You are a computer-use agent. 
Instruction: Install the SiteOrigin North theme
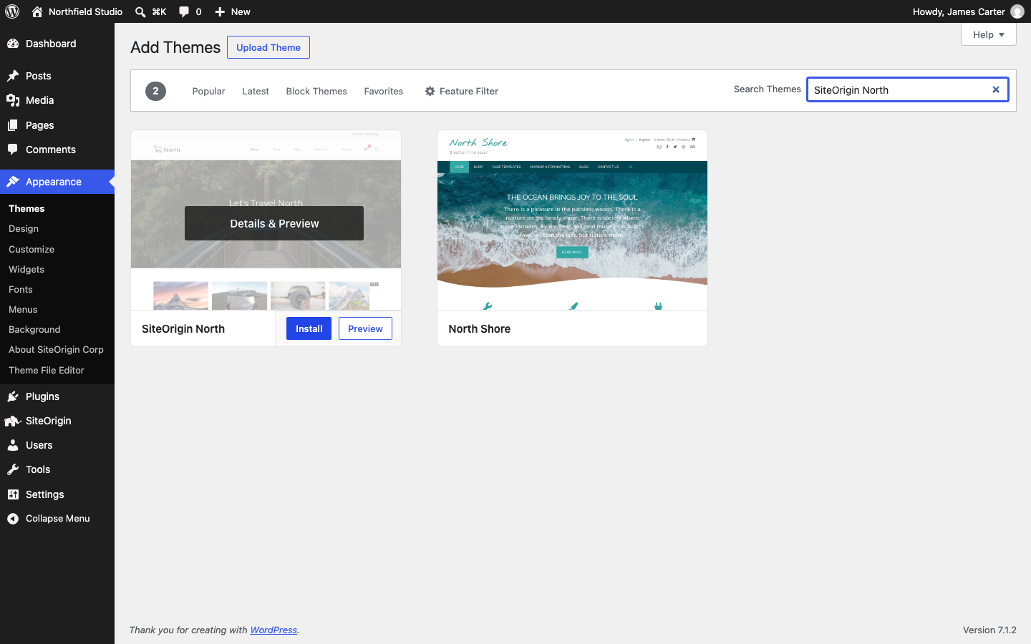pos(309,328)
